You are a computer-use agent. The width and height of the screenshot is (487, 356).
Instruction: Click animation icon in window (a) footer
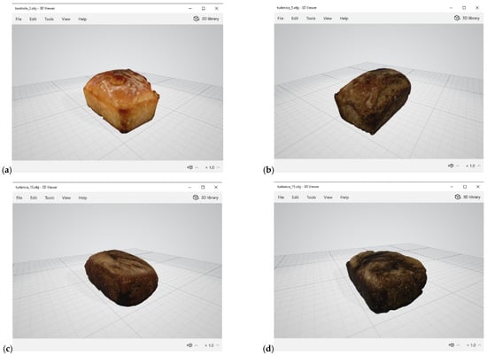pyautogui.click(x=190, y=167)
